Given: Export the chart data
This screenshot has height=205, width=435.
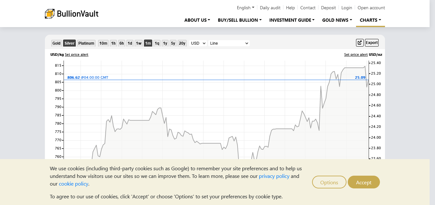Looking at the screenshot, I should [x=372, y=43].
